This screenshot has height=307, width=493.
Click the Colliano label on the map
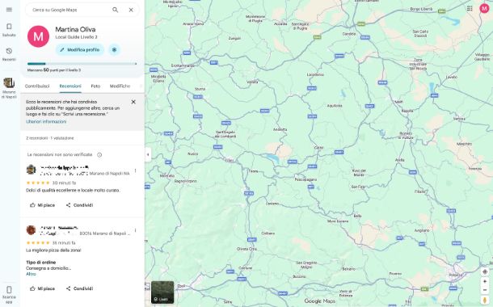(x=268, y=233)
